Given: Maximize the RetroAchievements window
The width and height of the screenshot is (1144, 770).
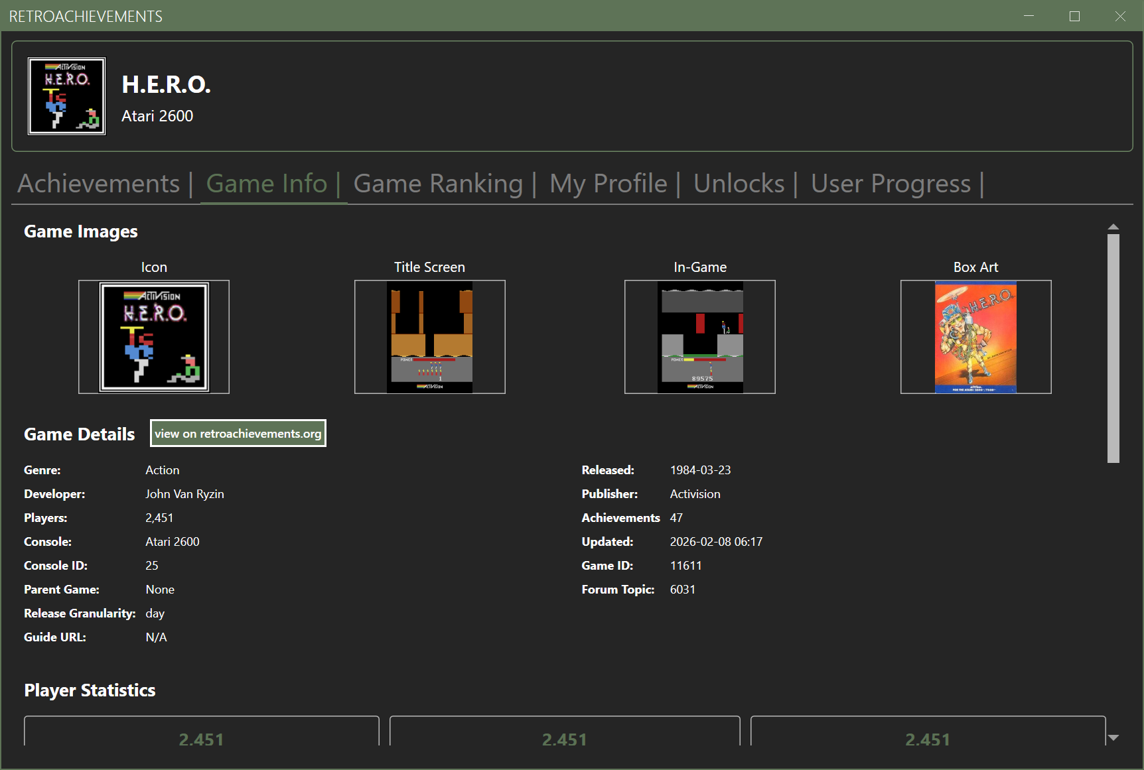Looking at the screenshot, I should [1075, 16].
